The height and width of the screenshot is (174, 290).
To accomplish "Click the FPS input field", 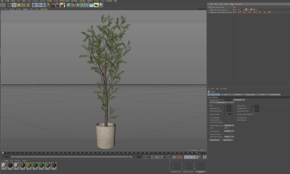I will coord(228,106).
